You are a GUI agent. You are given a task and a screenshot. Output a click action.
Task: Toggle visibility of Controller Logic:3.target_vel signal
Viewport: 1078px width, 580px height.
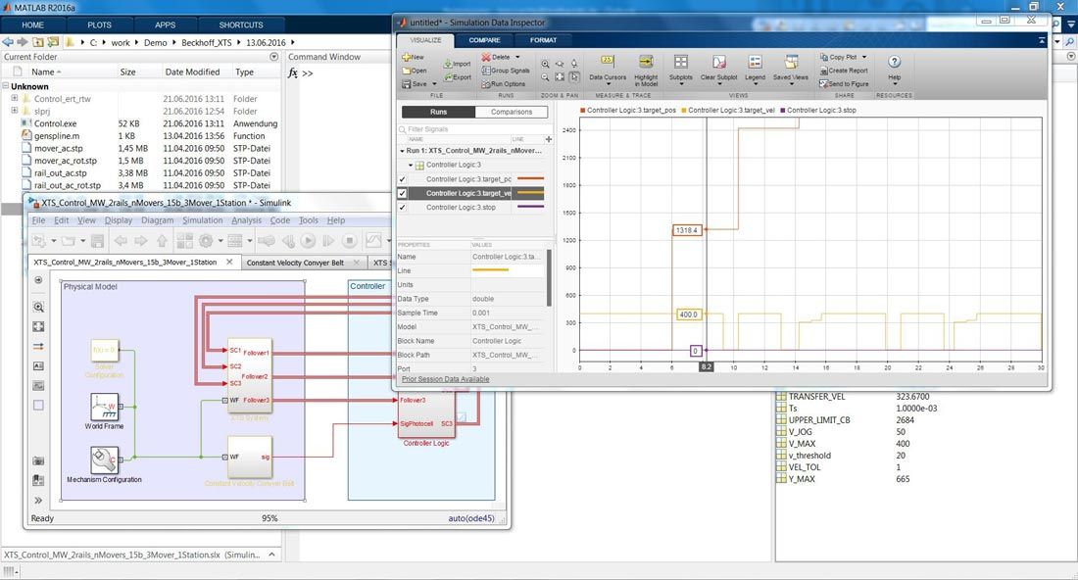(x=401, y=193)
